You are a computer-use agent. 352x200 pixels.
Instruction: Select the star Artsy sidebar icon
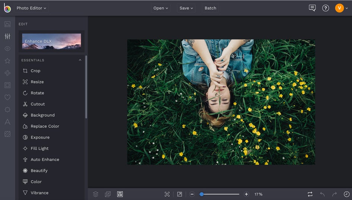(x=7, y=61)
